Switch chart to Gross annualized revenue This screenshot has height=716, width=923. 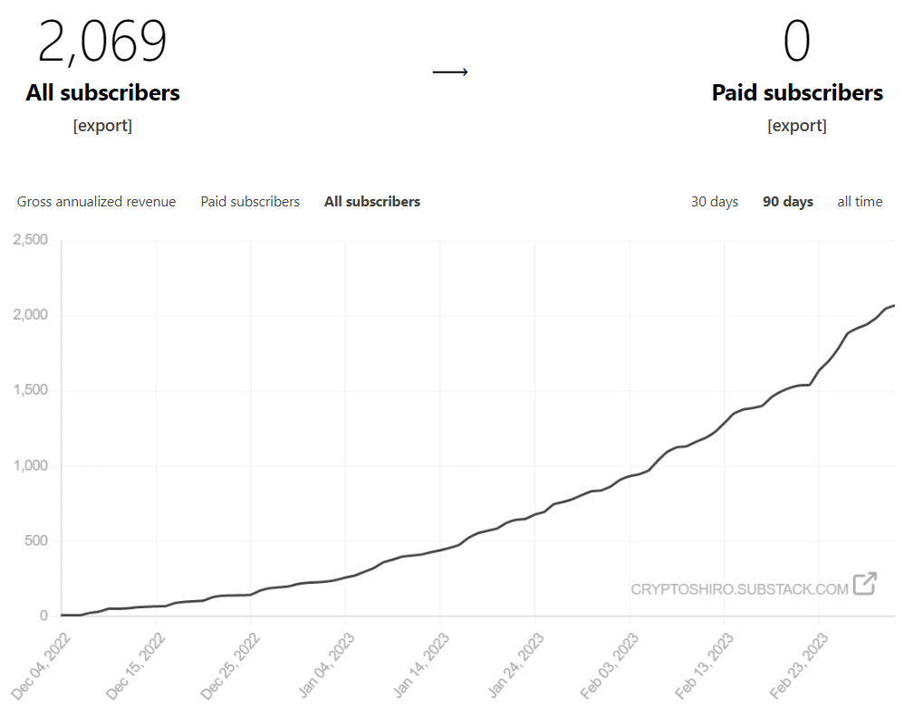pos(96,202)
